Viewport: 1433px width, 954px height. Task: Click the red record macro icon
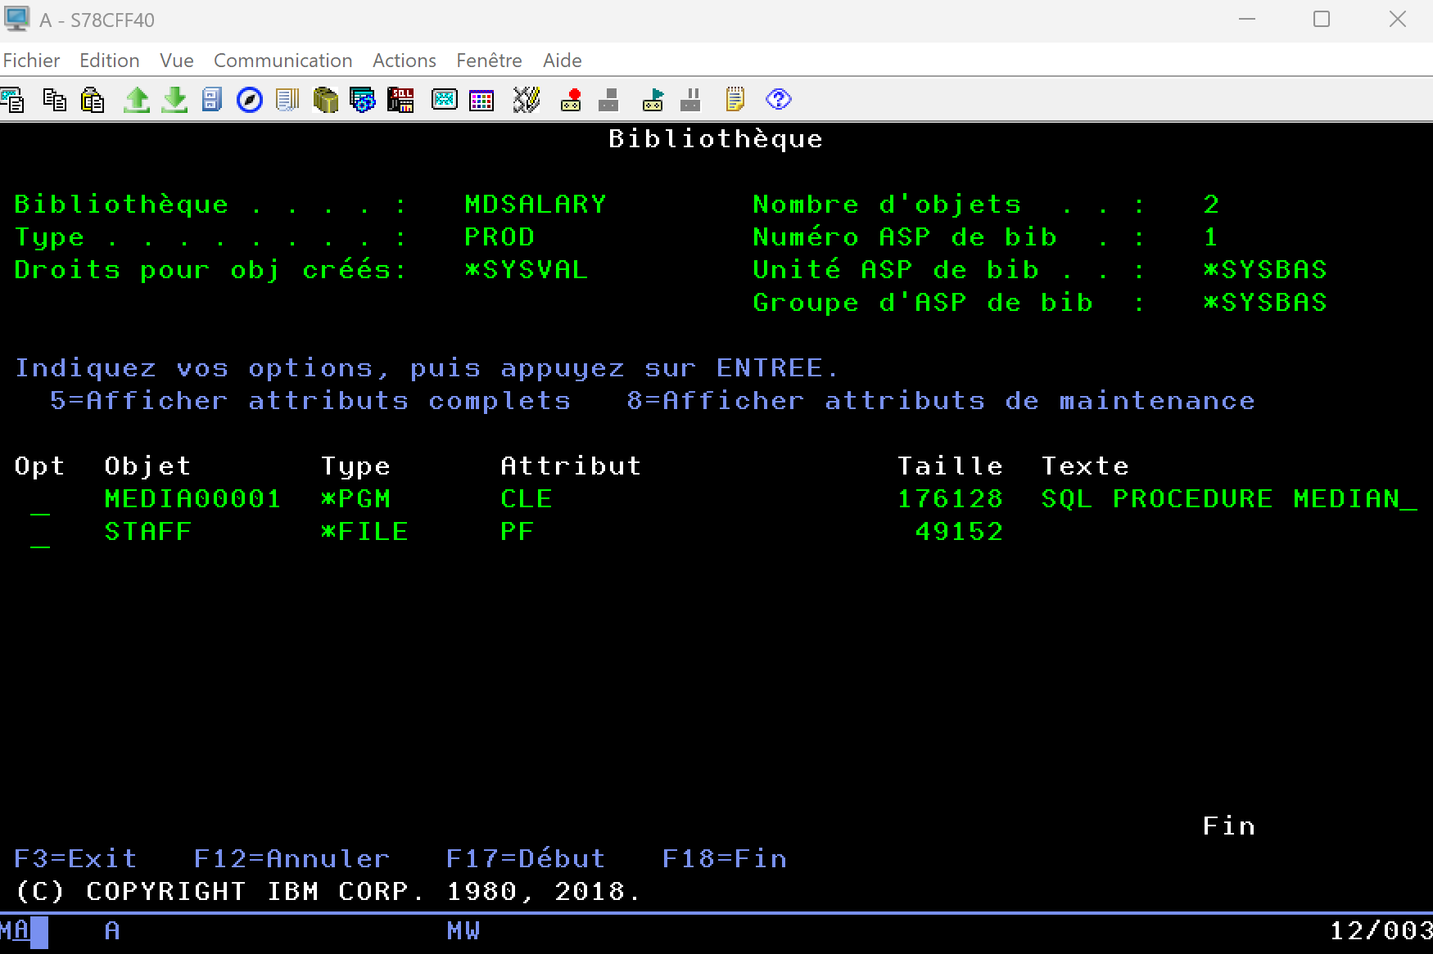[x=571, y=100]
